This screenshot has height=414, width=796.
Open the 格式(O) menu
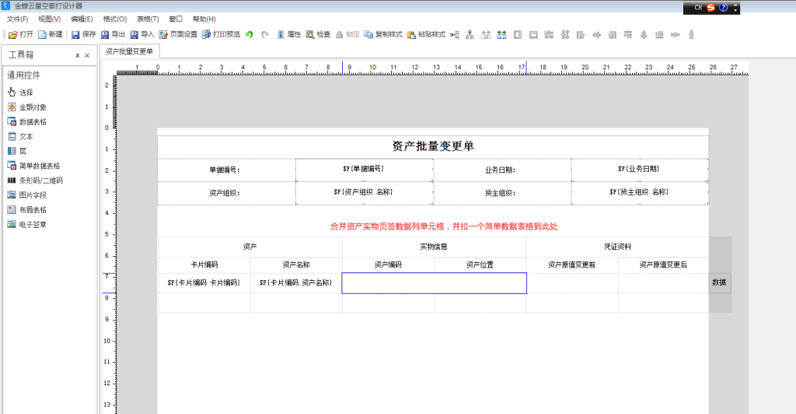[x=115, y=19]
